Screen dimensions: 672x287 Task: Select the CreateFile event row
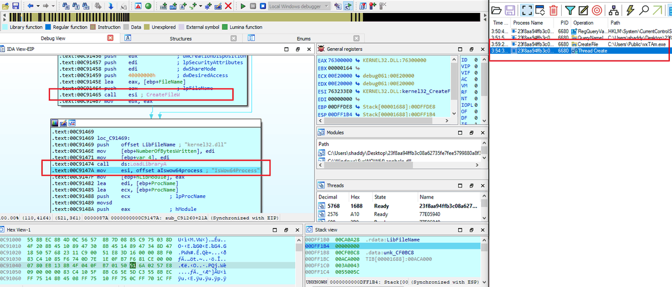(x=580, y=43)
